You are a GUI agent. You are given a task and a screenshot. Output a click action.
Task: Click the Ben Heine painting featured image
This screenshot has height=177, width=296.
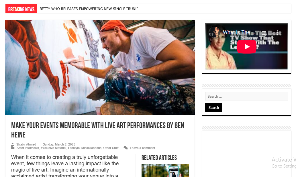[x=100, y=68]
